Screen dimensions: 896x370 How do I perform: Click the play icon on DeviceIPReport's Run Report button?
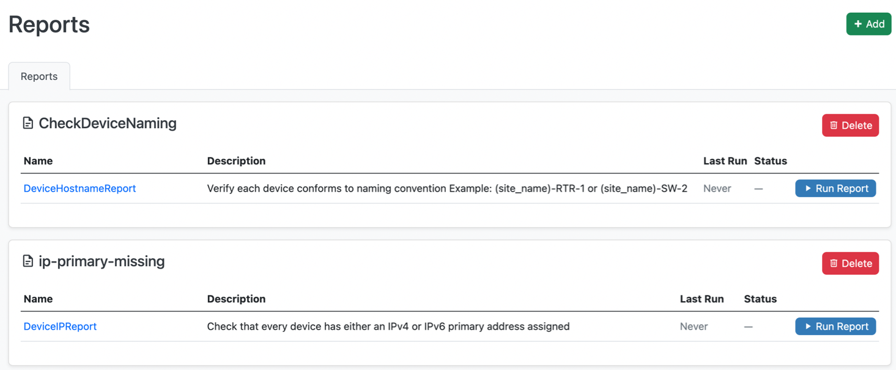tap(807, 326)
